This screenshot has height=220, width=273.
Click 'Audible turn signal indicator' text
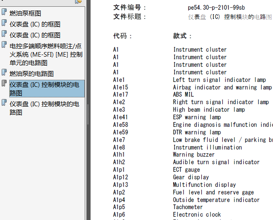[x=216, y=162]
